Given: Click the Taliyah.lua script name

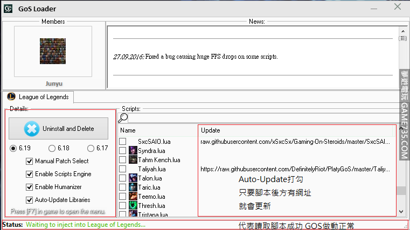Looking at the screenshot, I should pos(152,169).
